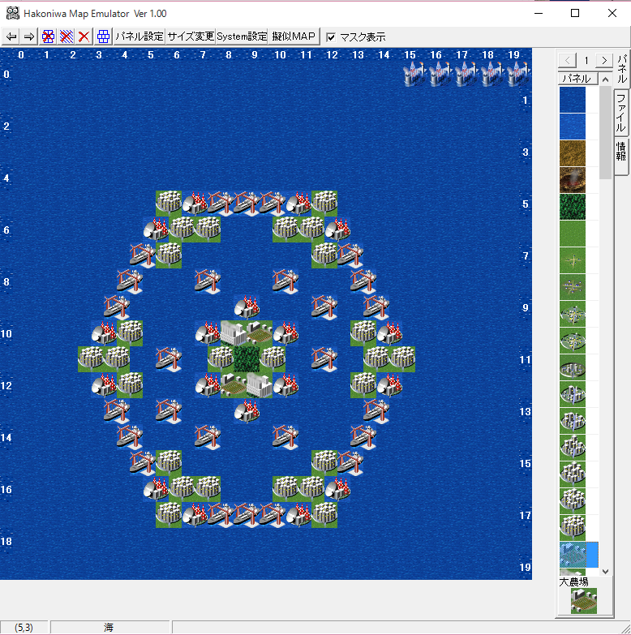
Task: Select the smoking crater tile in panel list
Action: click(573, 180)
